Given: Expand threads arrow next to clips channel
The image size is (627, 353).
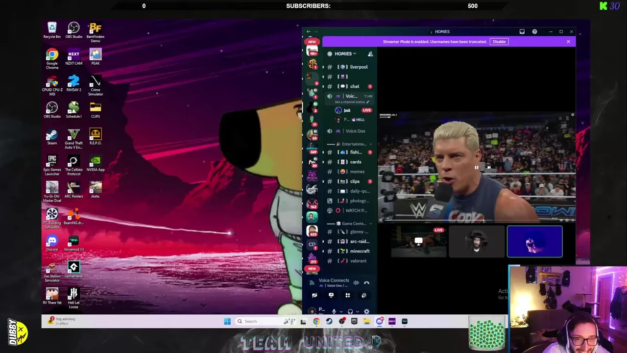Looking at the screenshot, I should (323, 181).
